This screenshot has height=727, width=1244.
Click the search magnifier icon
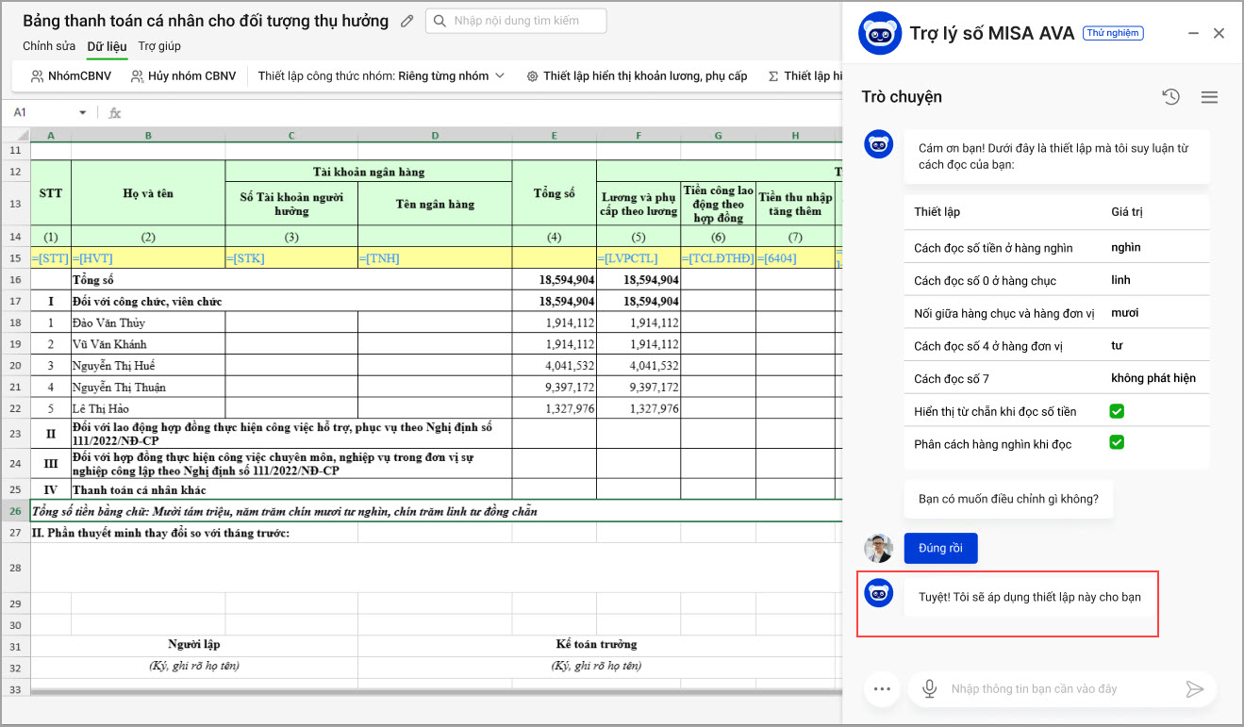pos(440,20)
